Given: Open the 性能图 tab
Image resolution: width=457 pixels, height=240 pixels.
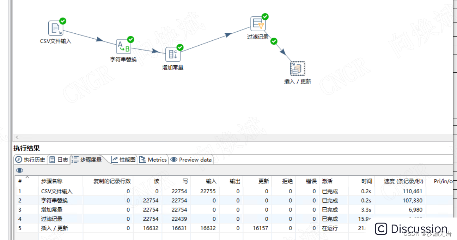Looking at the screenshot, I should click(122, 159).
